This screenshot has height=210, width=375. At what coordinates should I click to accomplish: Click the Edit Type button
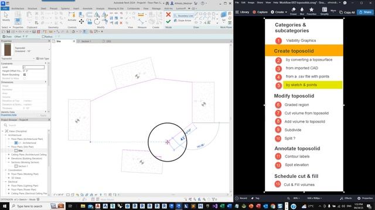click(x=42, y=58)
